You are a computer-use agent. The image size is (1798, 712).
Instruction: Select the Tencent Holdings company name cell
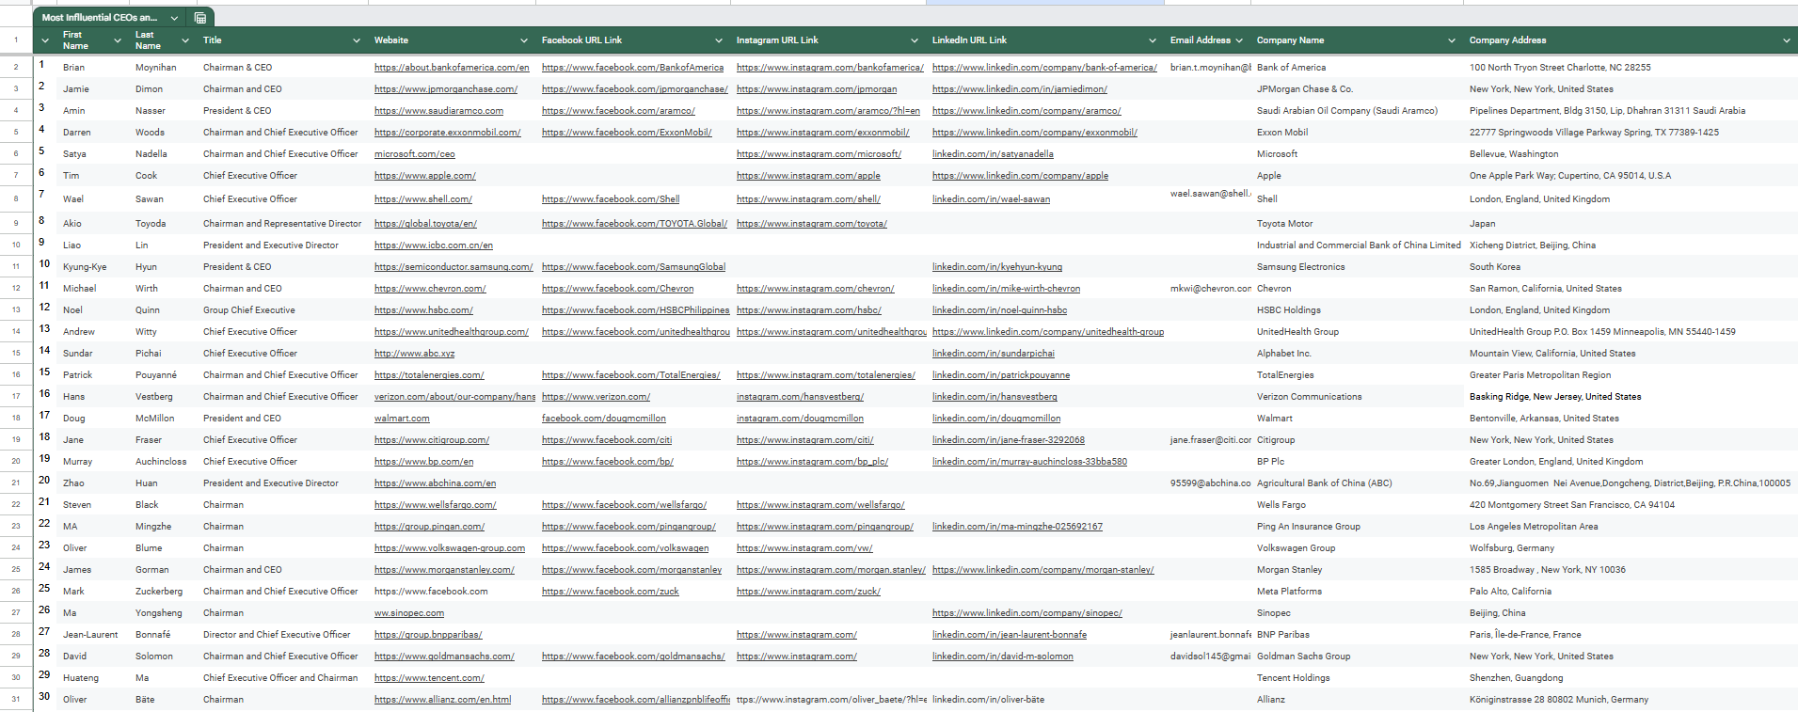coord(1357,678)
